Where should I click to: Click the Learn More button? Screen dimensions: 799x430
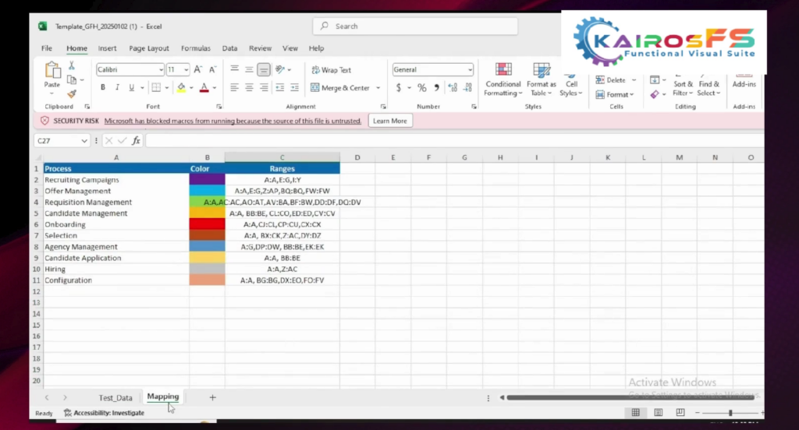(390, 121)
